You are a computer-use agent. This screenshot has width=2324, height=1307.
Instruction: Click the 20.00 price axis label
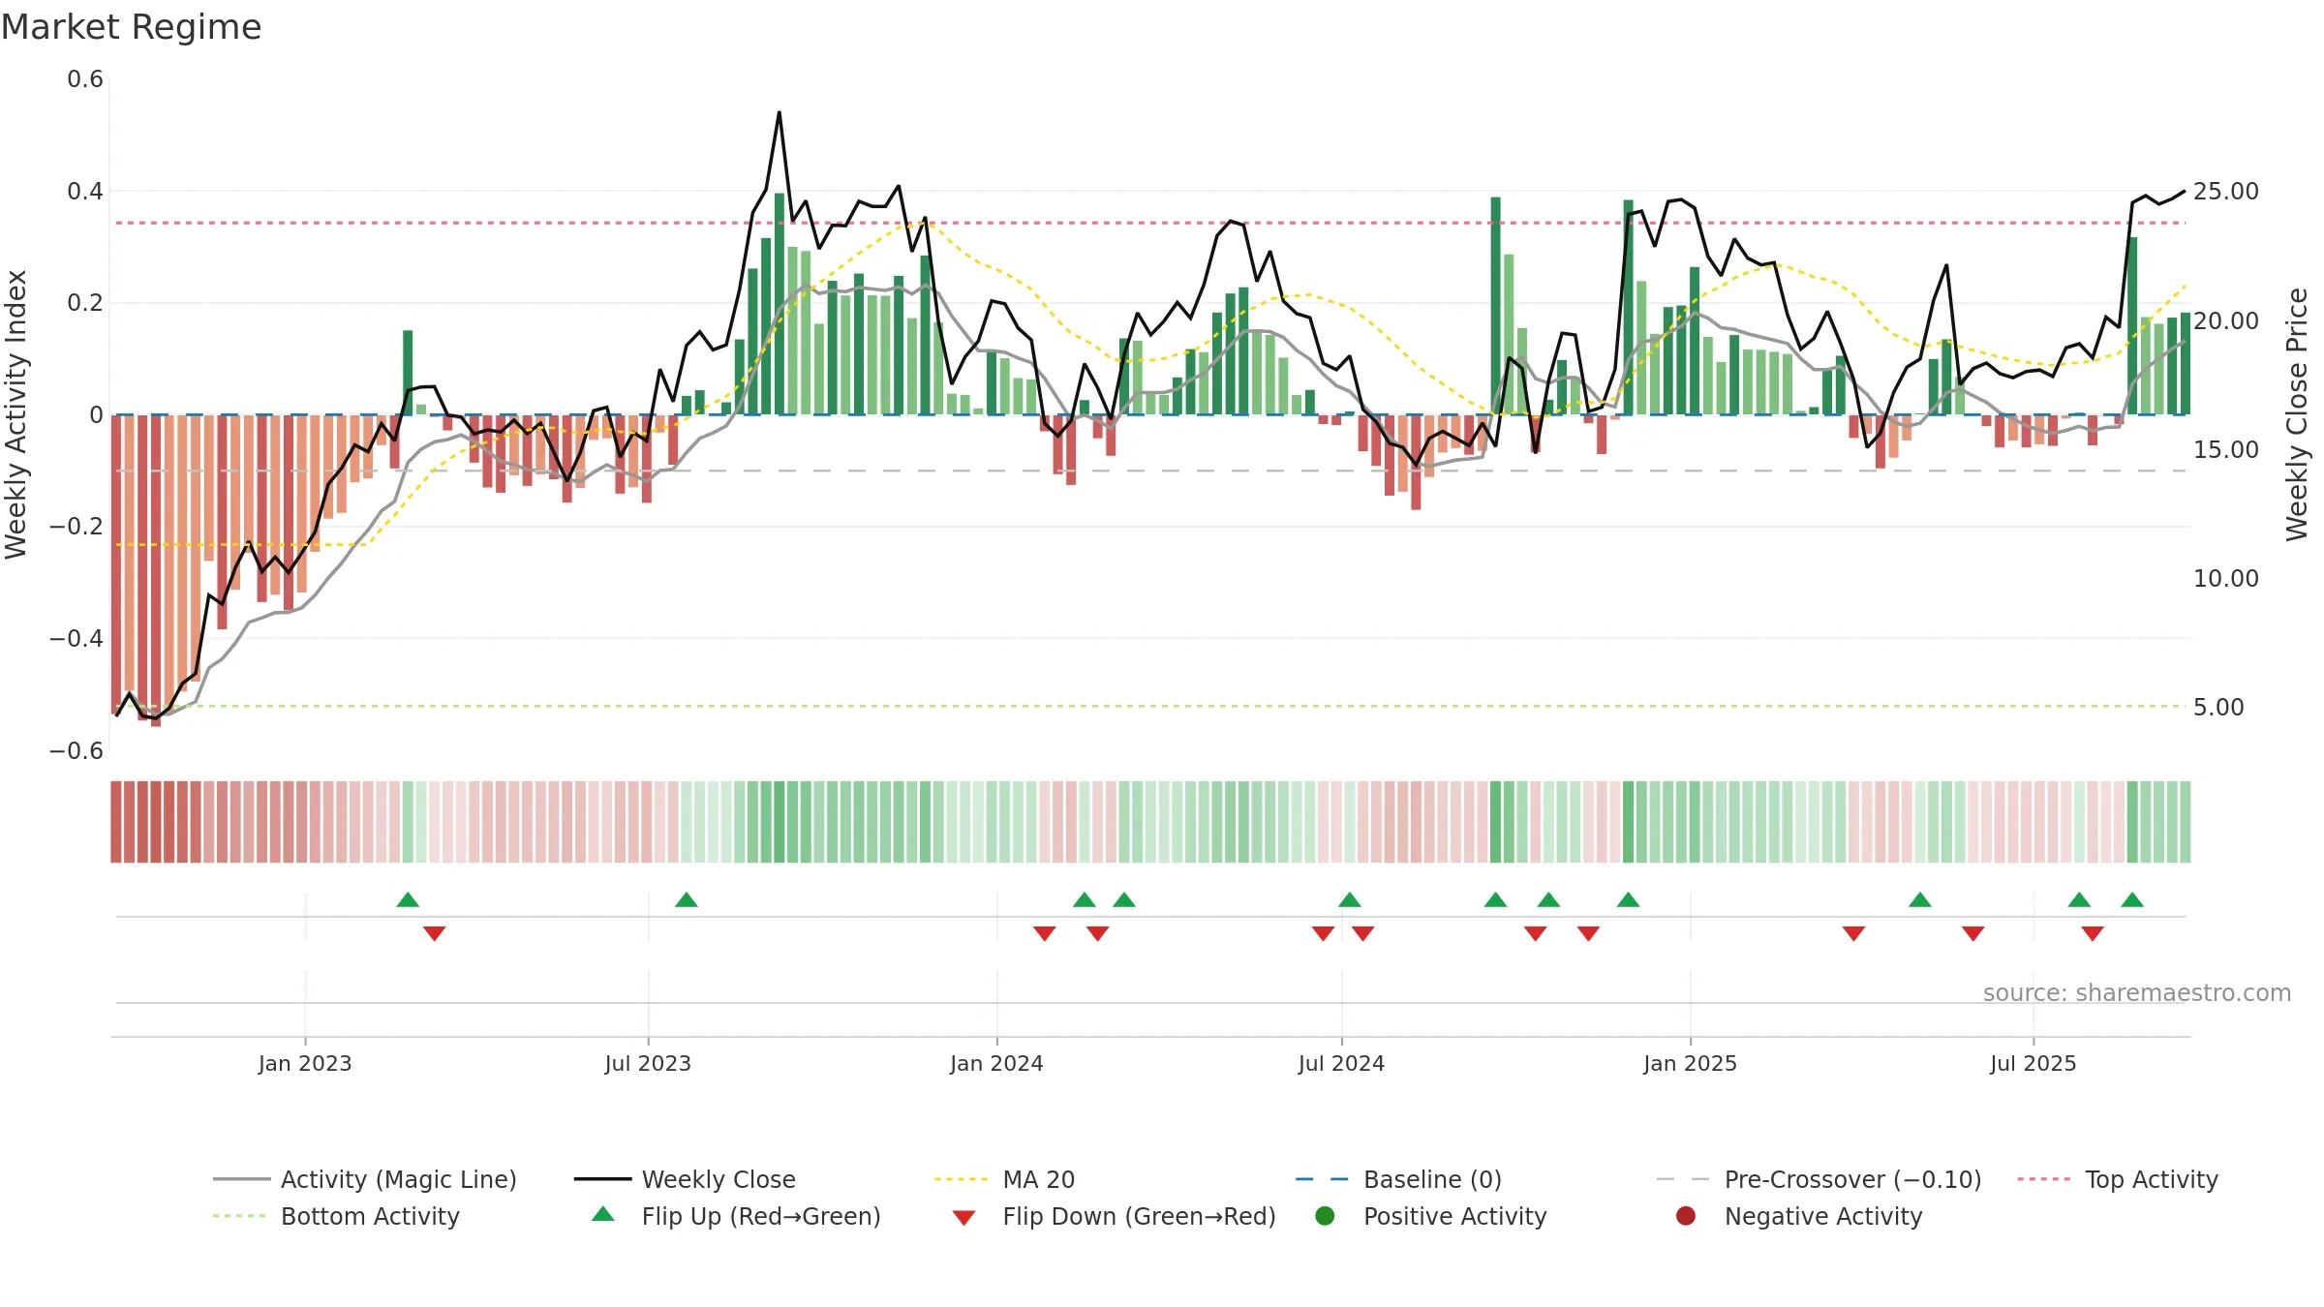pos(2226,320)
